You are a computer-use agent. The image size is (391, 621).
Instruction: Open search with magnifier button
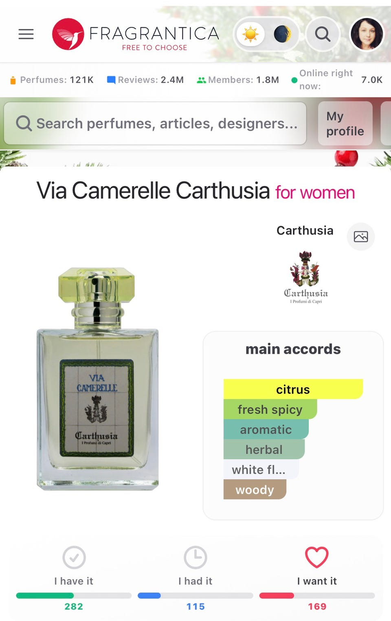tap(323, 34)
